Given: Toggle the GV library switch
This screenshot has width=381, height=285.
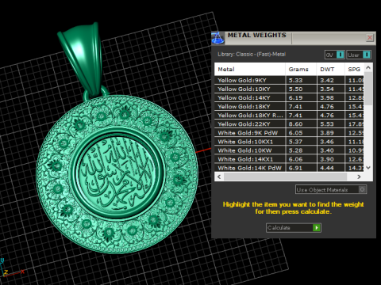Looking at the screenshot, I should point(335,55).
